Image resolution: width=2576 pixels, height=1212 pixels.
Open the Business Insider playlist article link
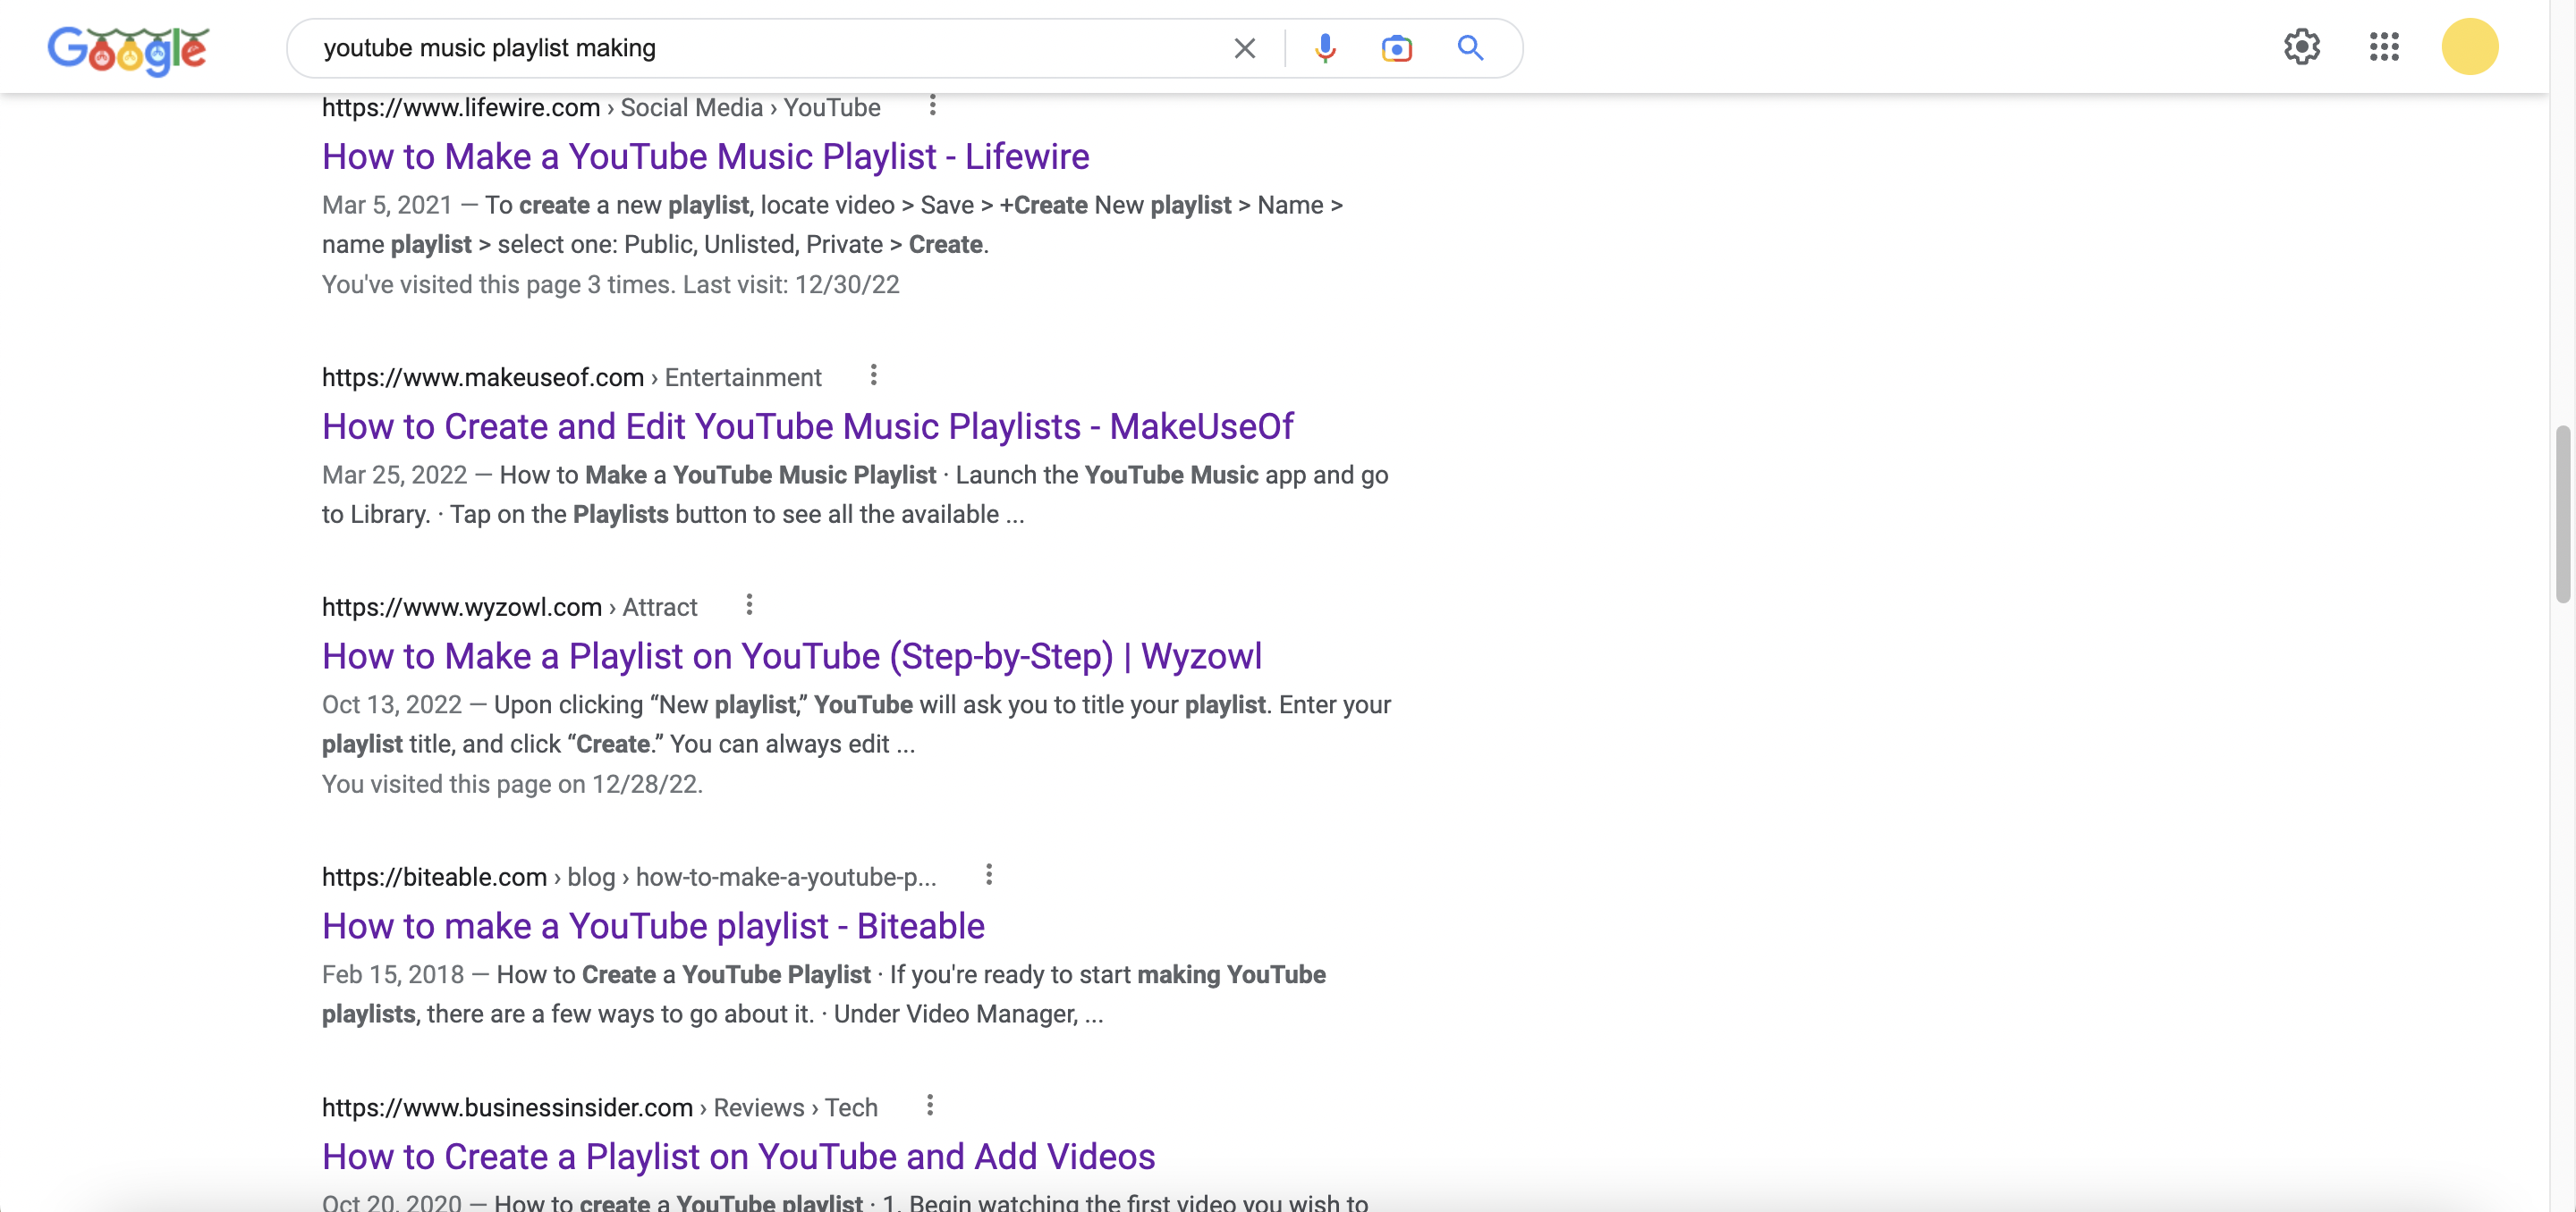(738, 1156)
